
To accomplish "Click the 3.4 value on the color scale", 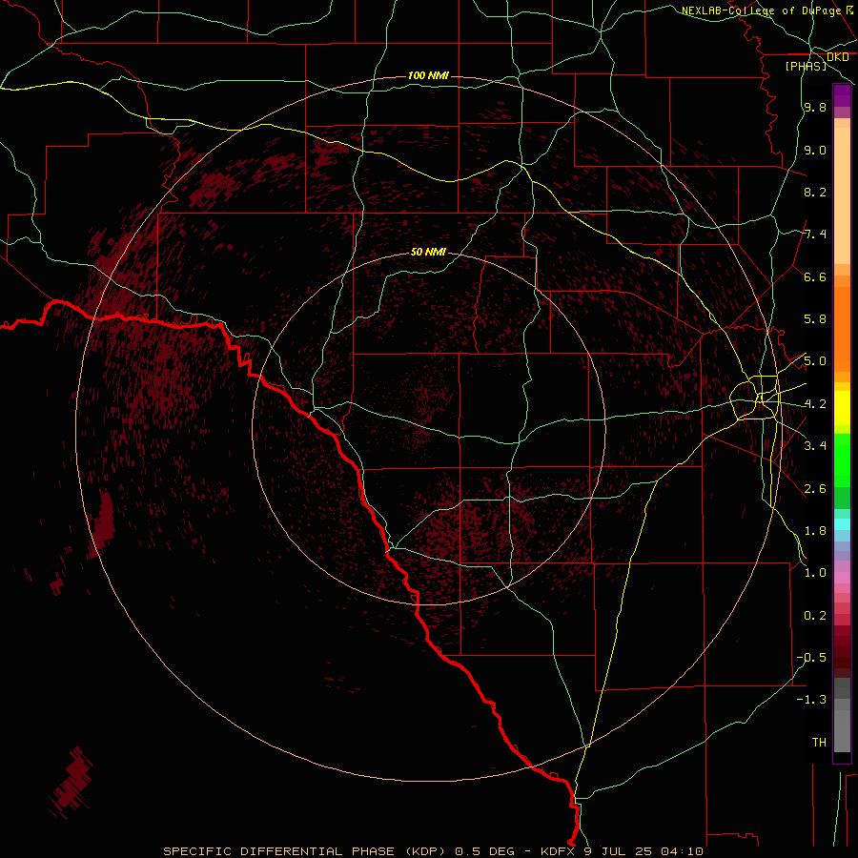I will (x=815, y=446).
